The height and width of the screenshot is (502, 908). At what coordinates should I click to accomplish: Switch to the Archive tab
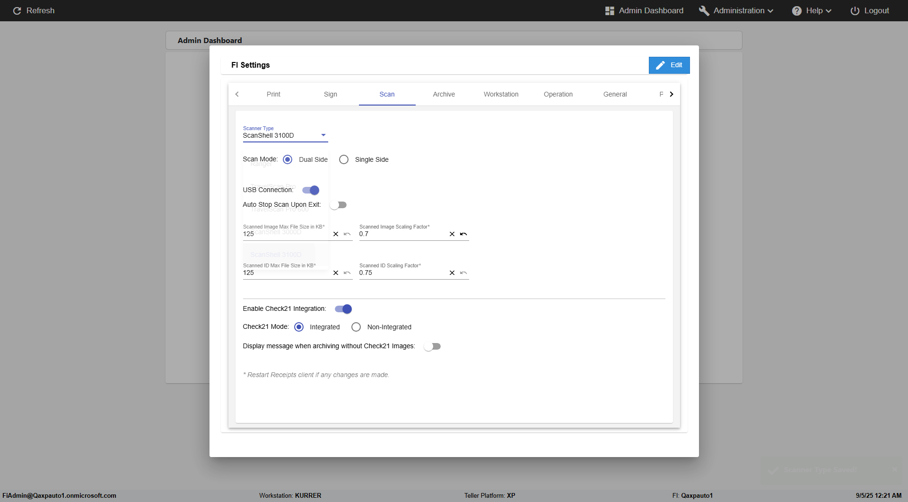click(x=444, y=94)
